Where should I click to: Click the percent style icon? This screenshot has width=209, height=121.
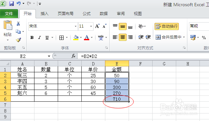[x=204, y=38]
